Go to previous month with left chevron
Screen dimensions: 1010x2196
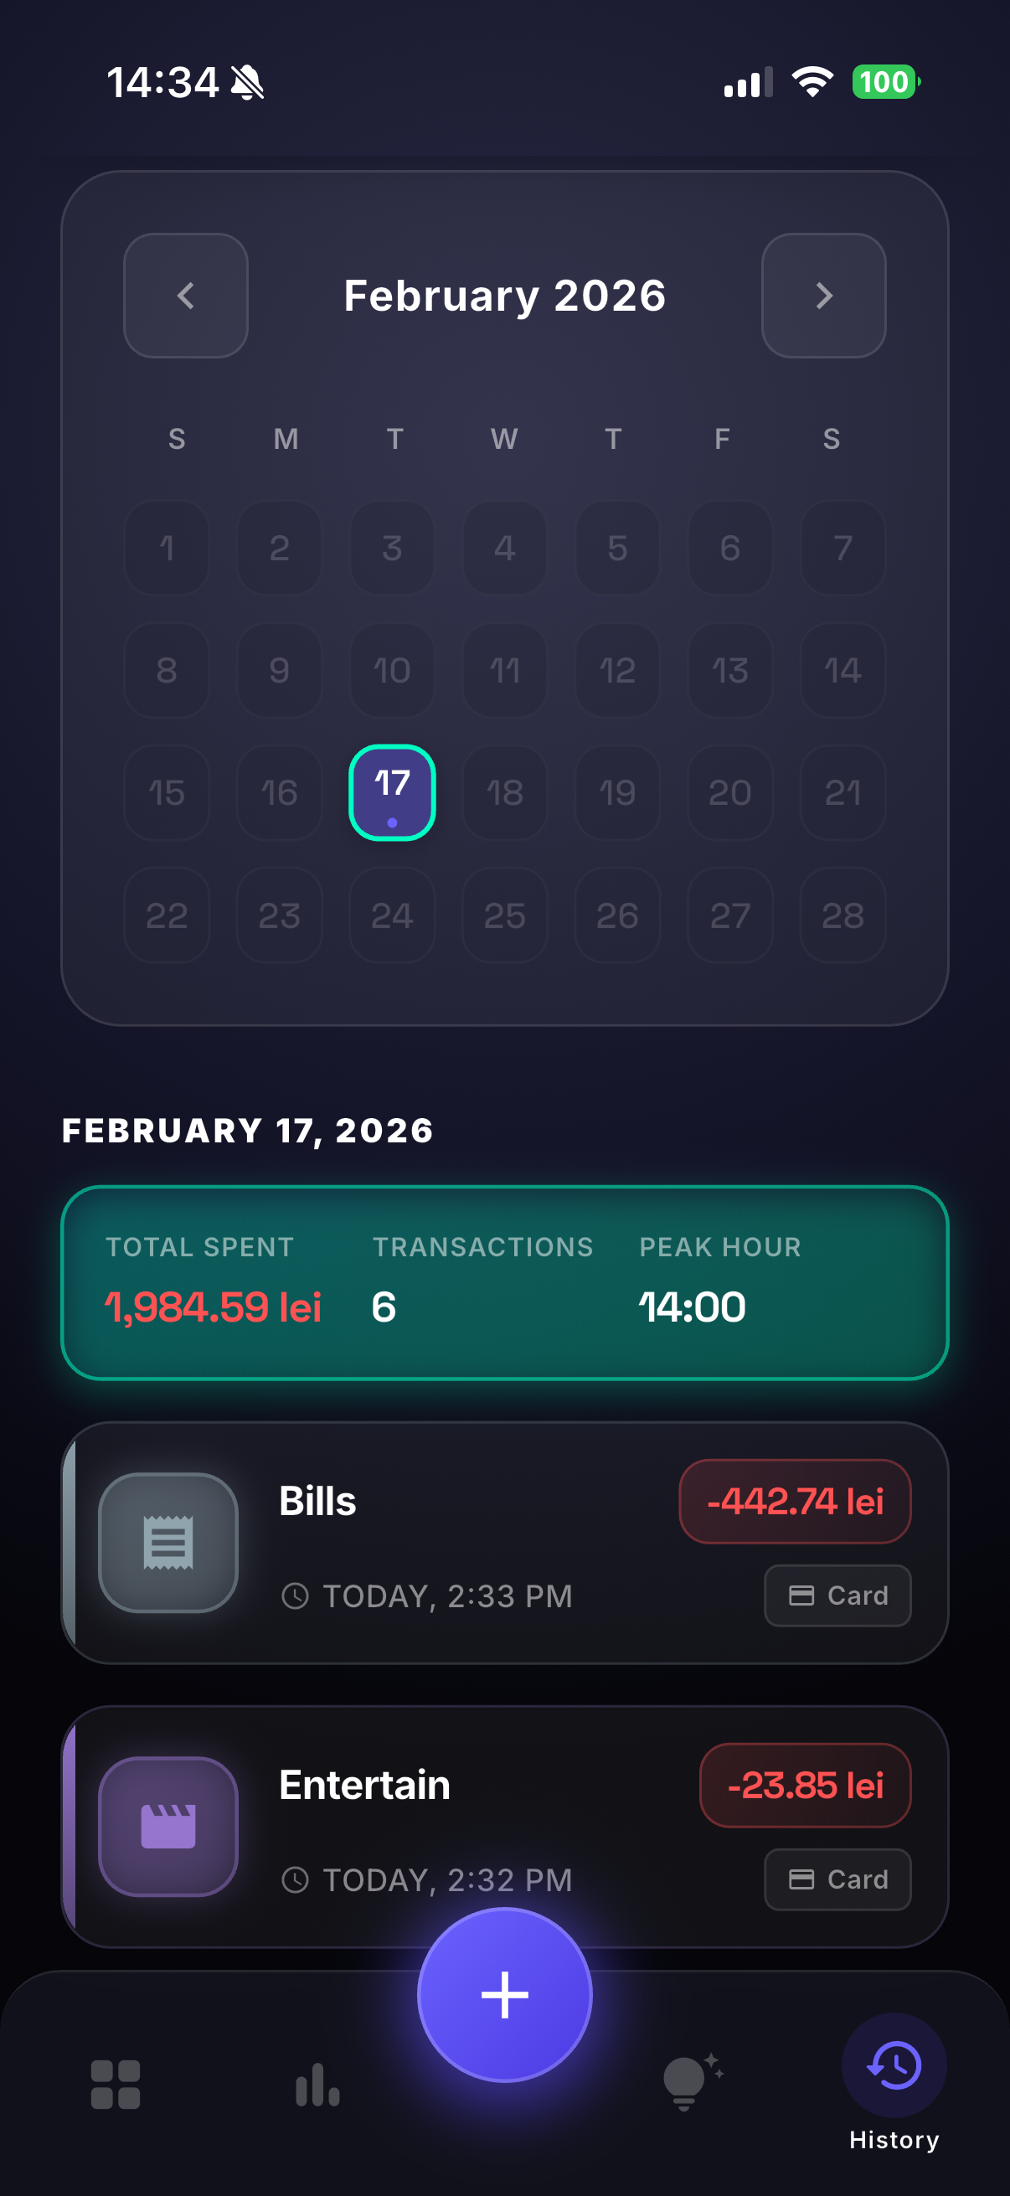click(186, 296)
